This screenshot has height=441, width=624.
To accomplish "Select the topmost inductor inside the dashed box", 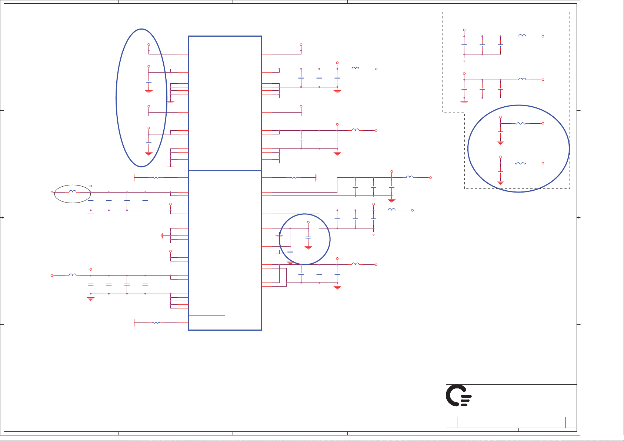I will click(x=522, y=36).
